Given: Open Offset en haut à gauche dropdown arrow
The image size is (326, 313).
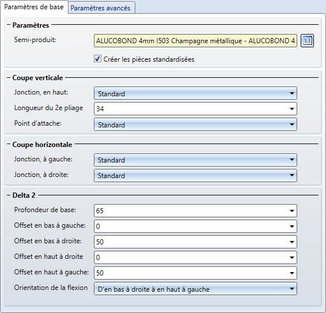Looking at the screenshot, I should point(291,273).
